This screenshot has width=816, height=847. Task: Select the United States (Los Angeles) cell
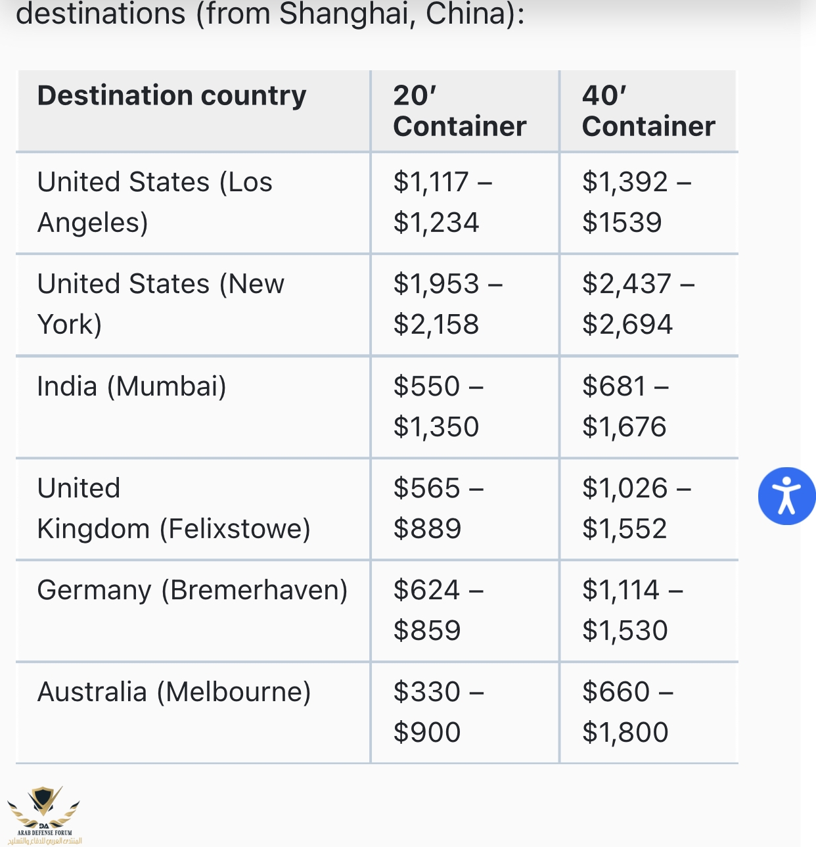coord(155,202)
